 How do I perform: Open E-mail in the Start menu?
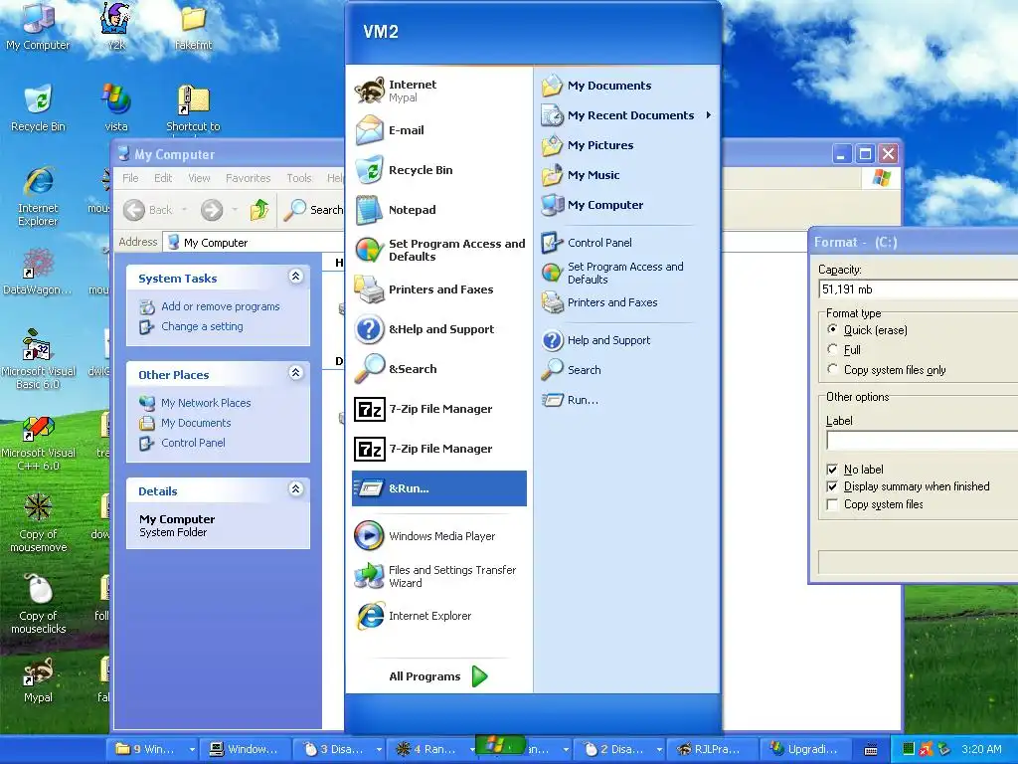[x=438, y=130]
